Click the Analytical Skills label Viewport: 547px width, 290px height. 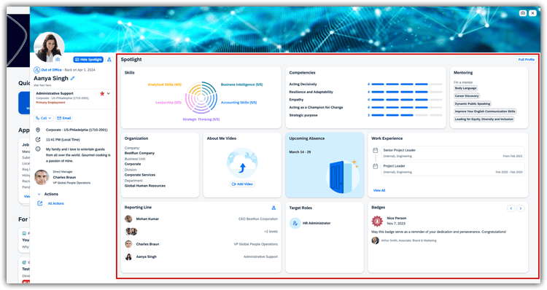pyautogui.click(x=164, y=85)
